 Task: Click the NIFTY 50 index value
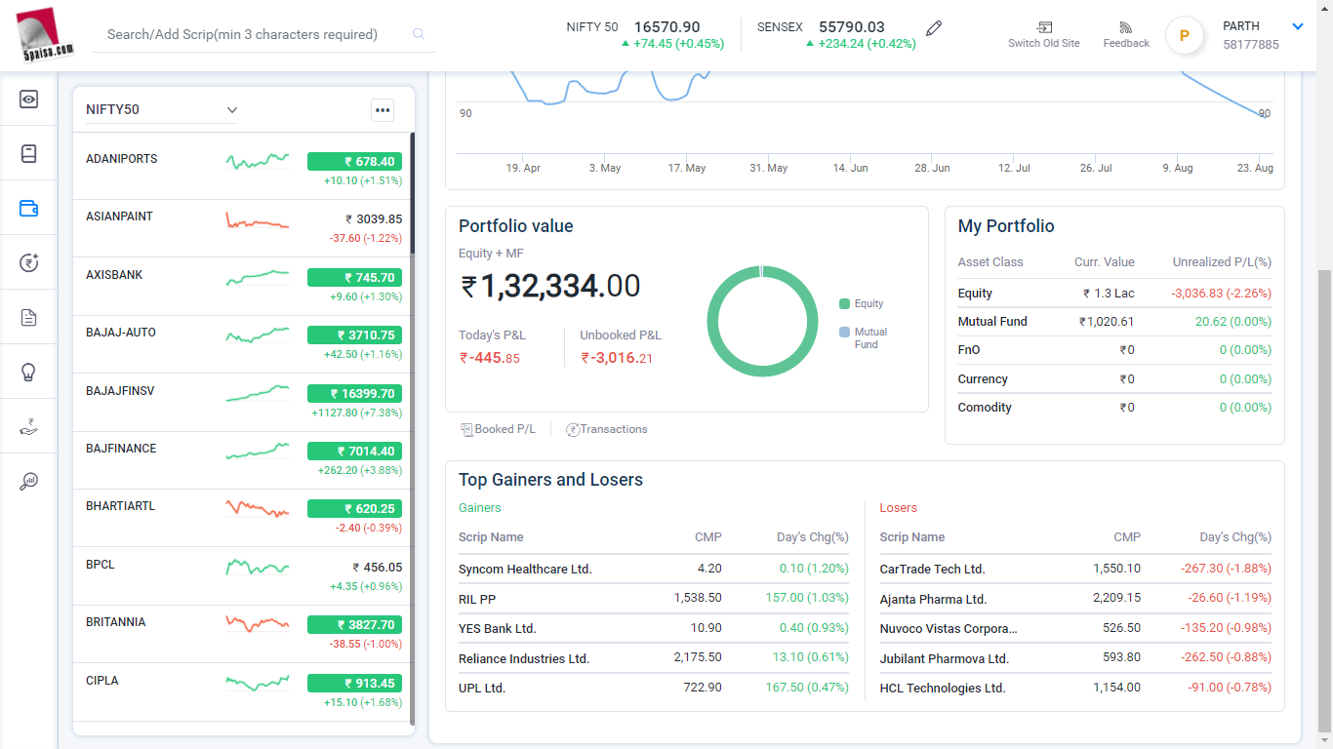pyautogui.click(x=666, y=27)
